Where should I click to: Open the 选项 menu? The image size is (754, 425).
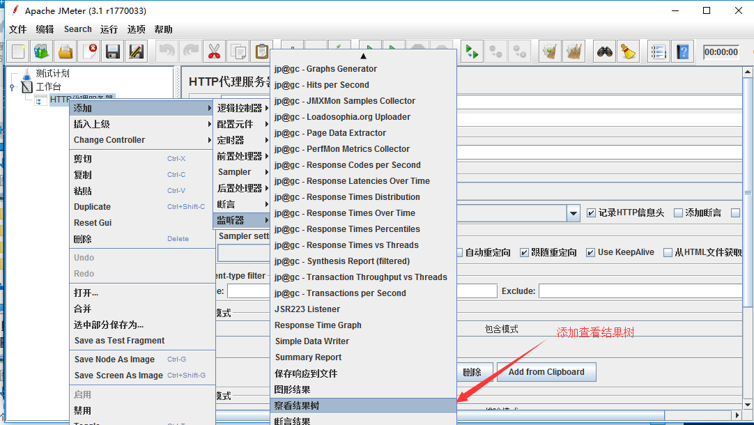pos(136,29)
